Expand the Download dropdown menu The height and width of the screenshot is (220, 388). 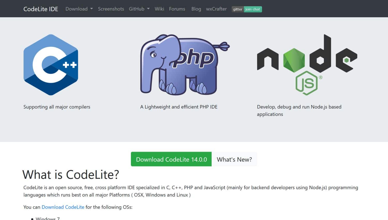click(x=77, y=9)
